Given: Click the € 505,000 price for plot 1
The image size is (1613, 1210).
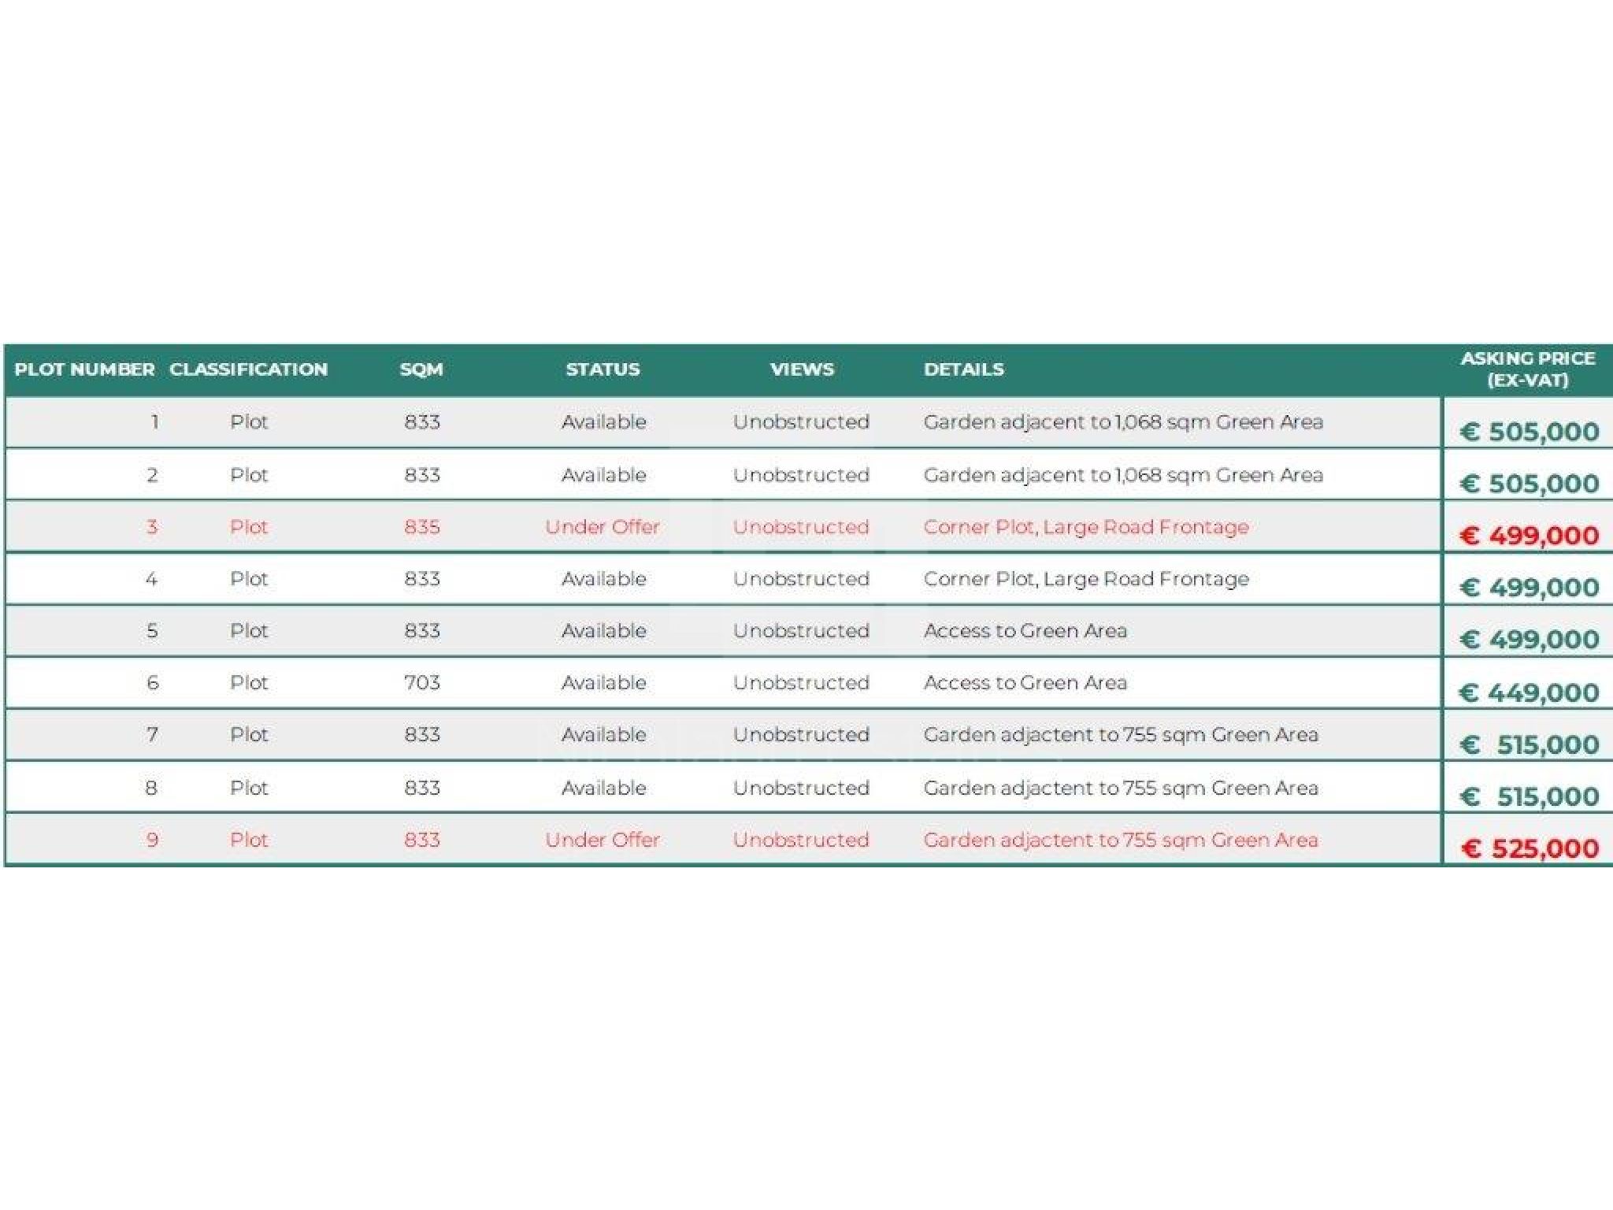Looking at the screenshot, I should click(1530, 432).
